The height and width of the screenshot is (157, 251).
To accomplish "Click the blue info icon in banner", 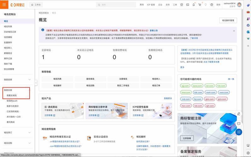I will click(x=43, y=30).
